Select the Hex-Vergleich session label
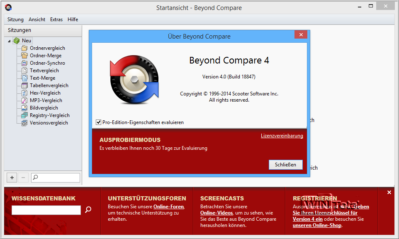 coord(45,93)
